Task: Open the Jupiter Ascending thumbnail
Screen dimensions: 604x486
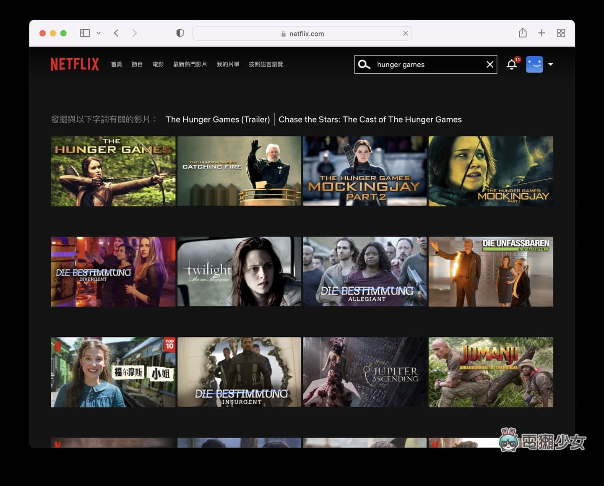Action: click(x=364, y=372)
